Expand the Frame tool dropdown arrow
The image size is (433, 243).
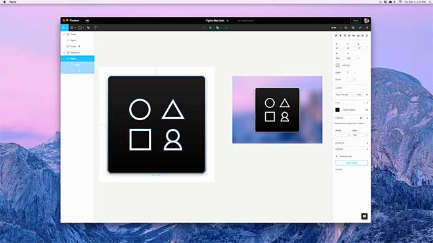(75, 28)
